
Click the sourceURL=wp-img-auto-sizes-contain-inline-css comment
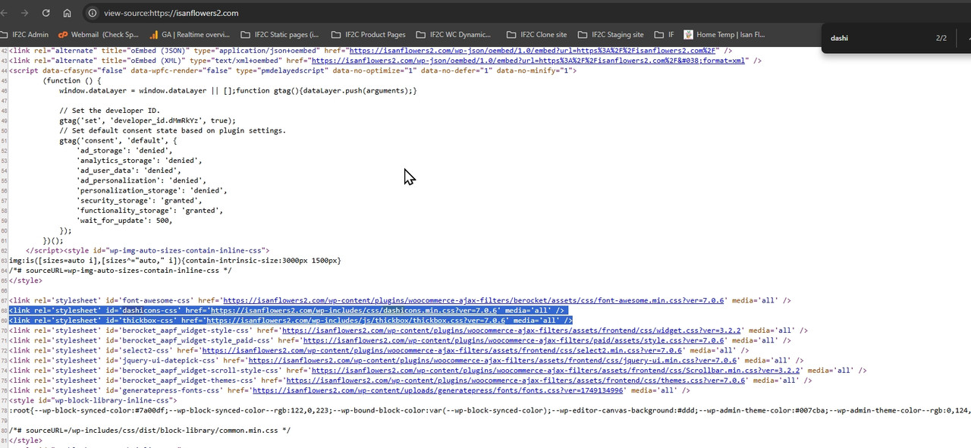pos(121,271)
